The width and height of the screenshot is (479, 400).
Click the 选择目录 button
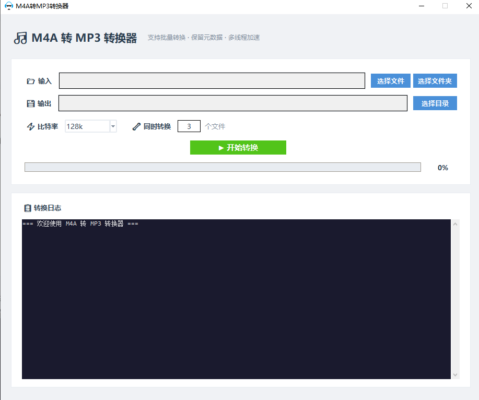(x=435, y=103)
